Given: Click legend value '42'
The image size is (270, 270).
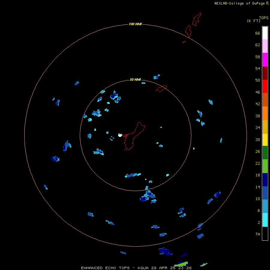Looking at the screenshot, I should coord(258,104).
